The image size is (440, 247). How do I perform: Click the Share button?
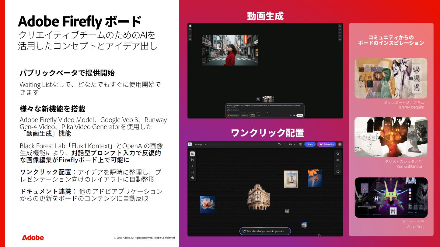310,144
